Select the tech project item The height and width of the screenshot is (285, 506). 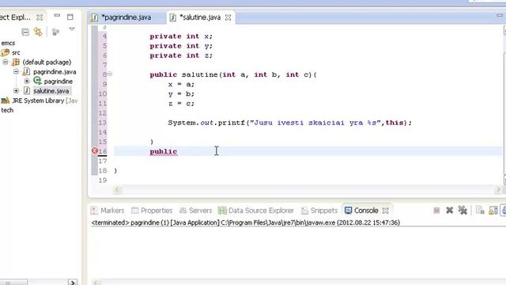(7, 110)
